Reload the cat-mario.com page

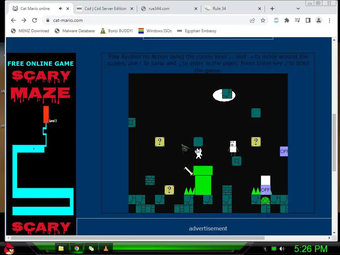[35, 20]
